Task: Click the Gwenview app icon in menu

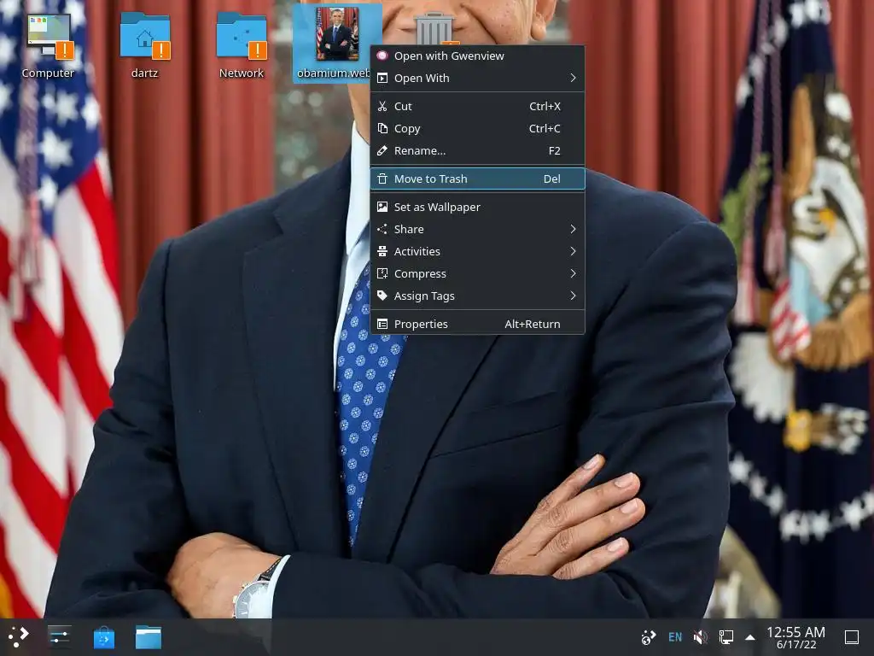Action: [x=382, y=56]
